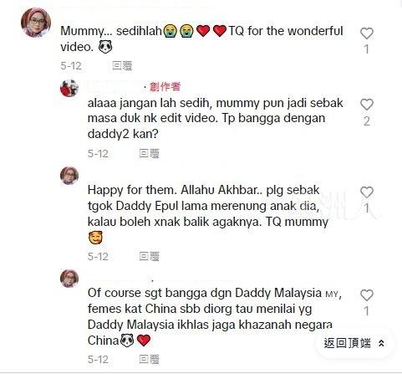The image size is (402, 374).
Task: Like the 'Happy for them' comment
Action: [367, 192]
